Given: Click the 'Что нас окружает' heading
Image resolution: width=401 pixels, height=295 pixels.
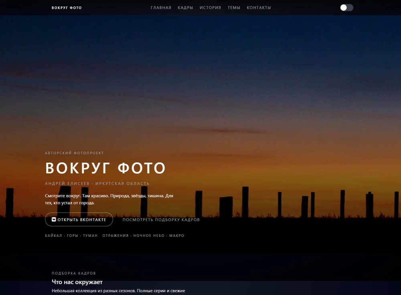Looking at the screenshot, I should [x=77, y=282].
